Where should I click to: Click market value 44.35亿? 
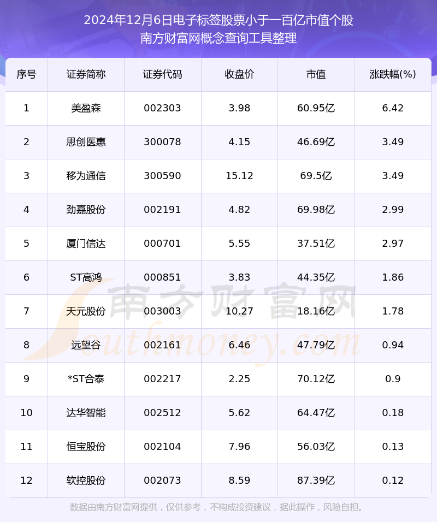point(316,277)
